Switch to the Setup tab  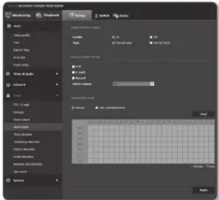pyautogui.click(x=77, y=15)
